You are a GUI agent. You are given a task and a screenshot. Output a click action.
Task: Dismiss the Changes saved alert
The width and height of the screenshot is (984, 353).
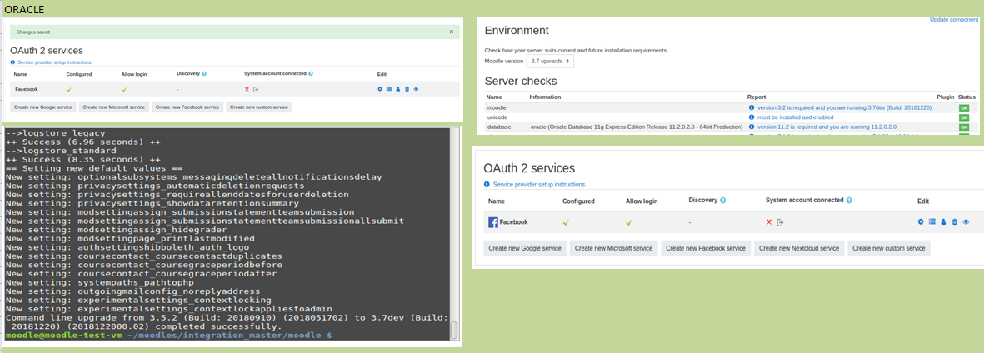click(x=452, y=32)
